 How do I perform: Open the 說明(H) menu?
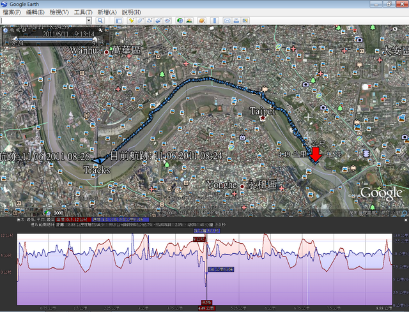pos(132,12)
